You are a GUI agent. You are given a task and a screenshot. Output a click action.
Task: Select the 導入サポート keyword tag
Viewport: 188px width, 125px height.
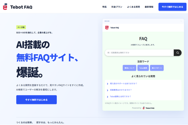[x=157, y=68]
